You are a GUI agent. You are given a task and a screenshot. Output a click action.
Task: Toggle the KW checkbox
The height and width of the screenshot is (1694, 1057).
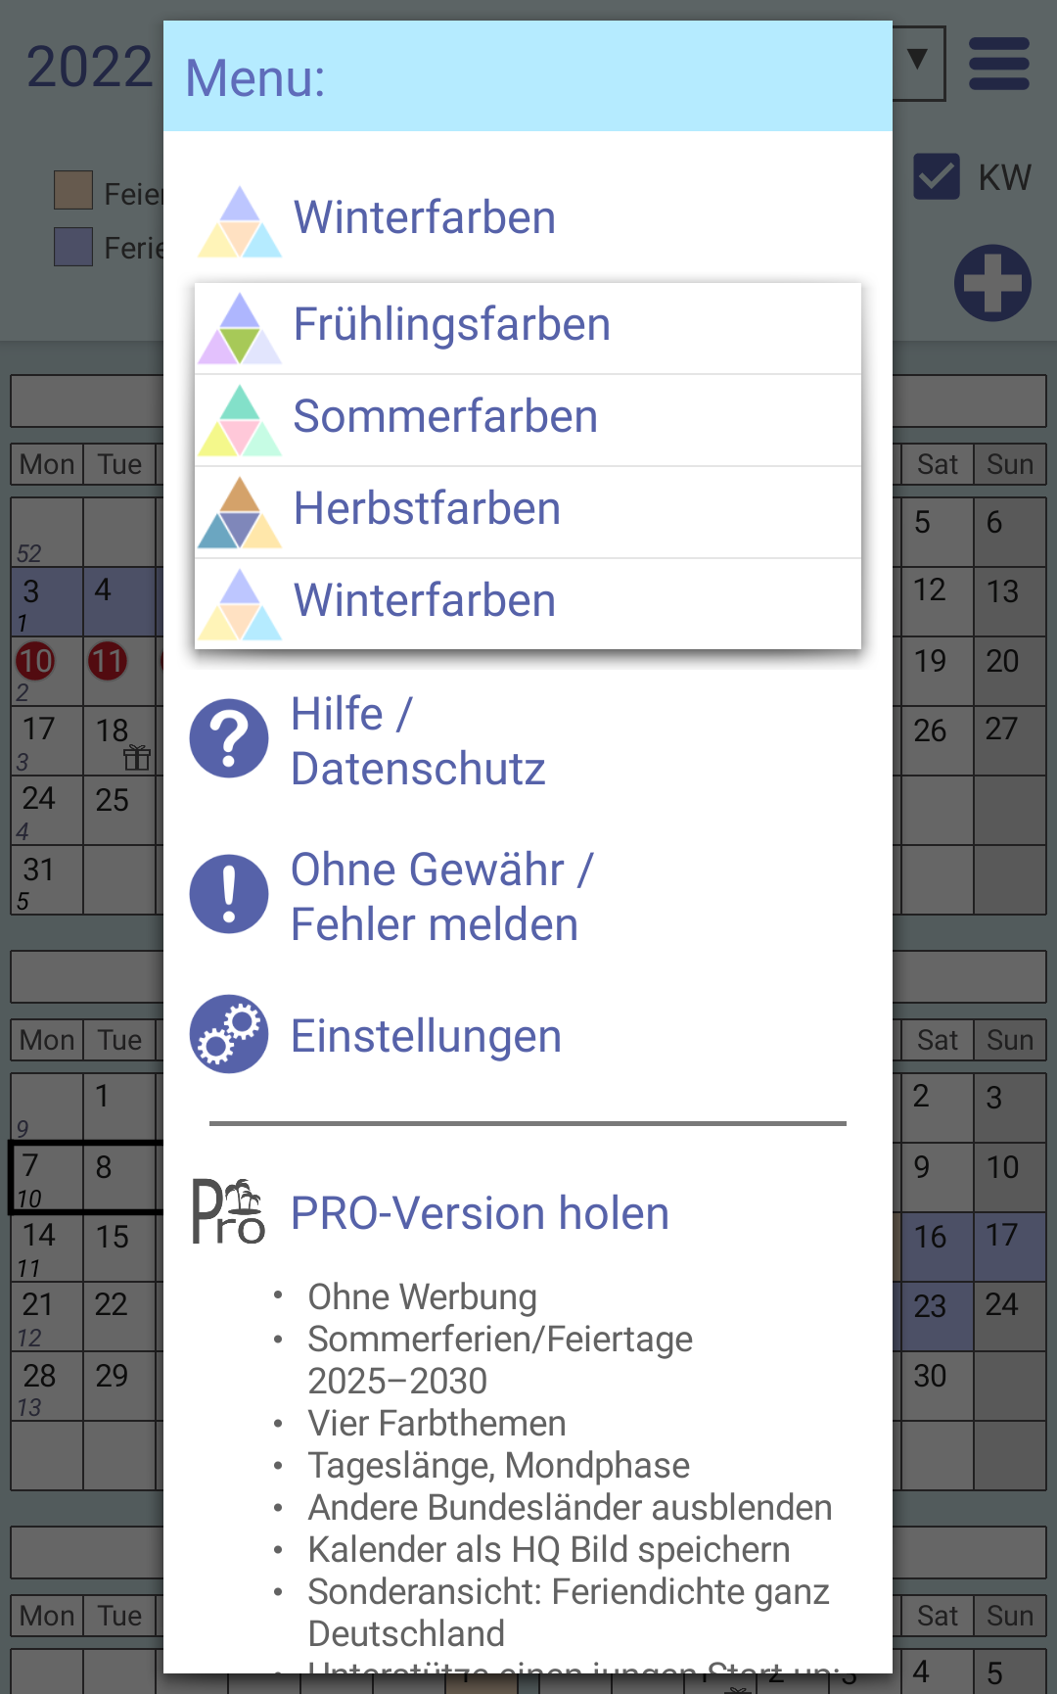[x=937, y=176]
